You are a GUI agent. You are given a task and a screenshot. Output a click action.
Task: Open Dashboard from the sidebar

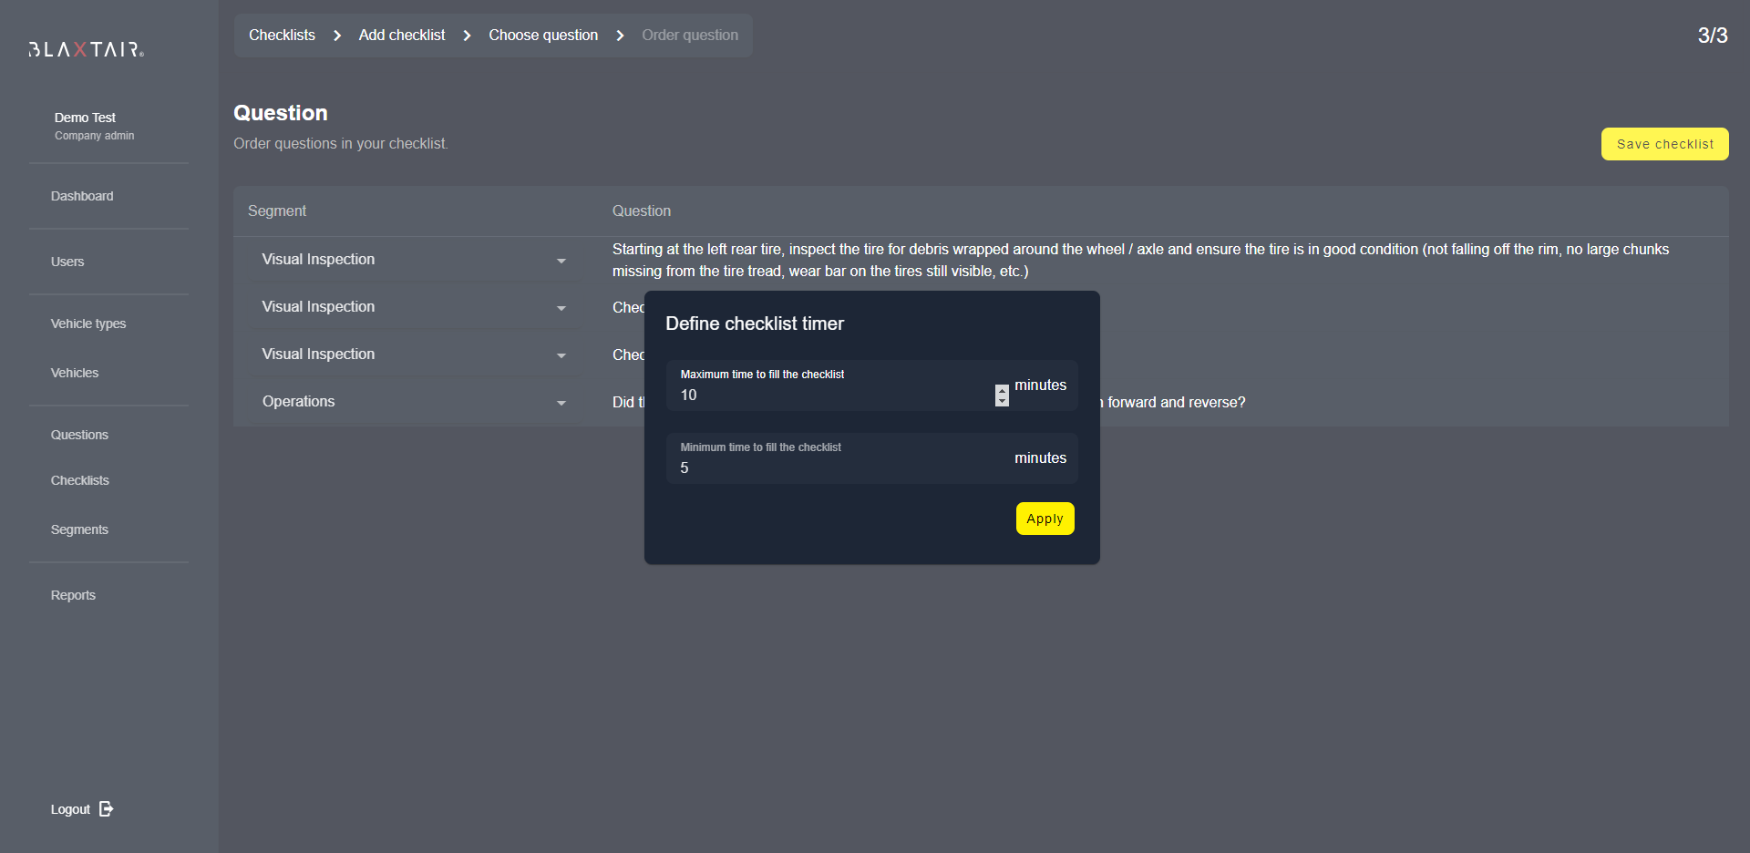pyautogui.click(x=82, y=196)
